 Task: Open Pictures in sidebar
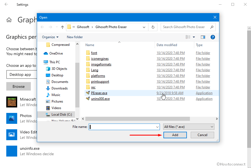(54, 101)
